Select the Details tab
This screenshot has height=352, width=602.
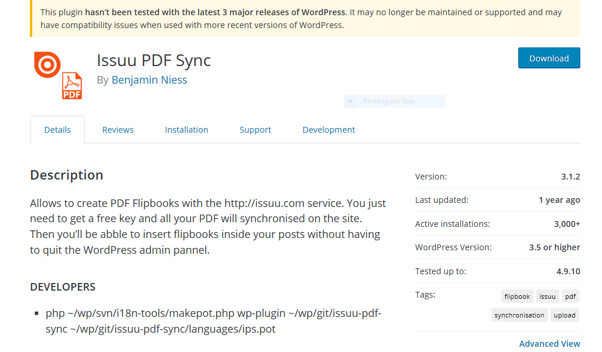coord(57,129)
